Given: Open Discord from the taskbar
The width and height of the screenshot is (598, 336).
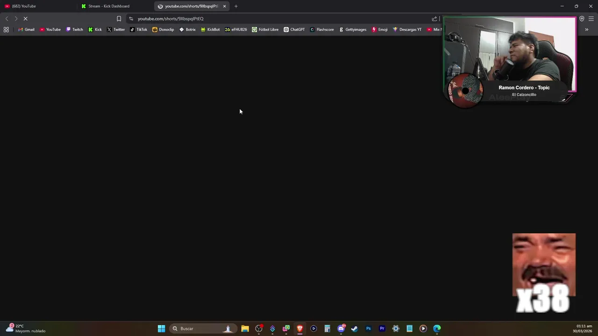Looking at the screenshot, I should coord(341,329).
